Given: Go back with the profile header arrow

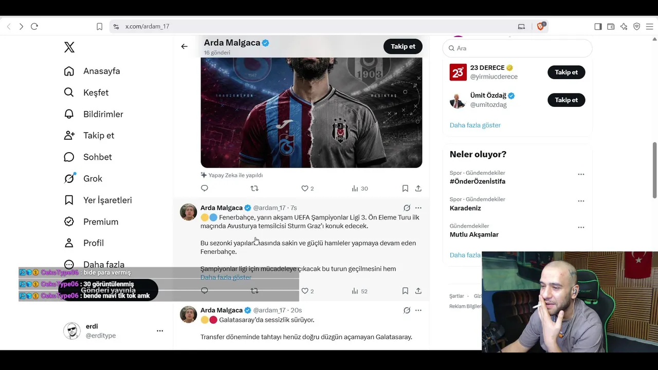Looking at the screenshot, I should pos(185,46).
